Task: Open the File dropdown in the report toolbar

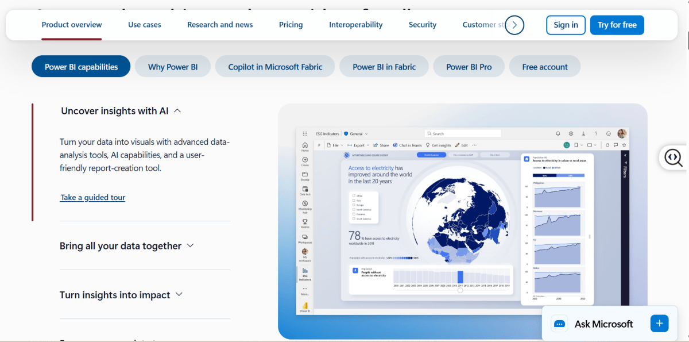Action: (335, 145)
